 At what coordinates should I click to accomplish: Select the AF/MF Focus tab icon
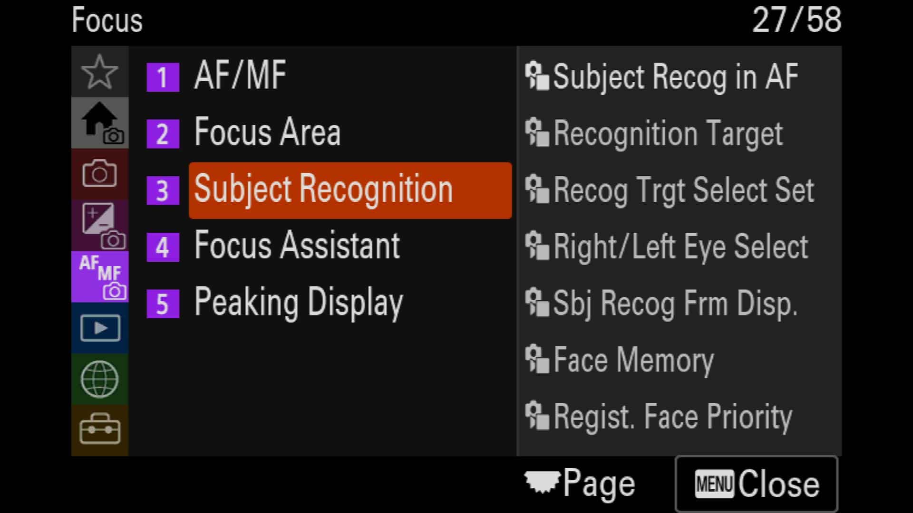[x=99, y=276]
